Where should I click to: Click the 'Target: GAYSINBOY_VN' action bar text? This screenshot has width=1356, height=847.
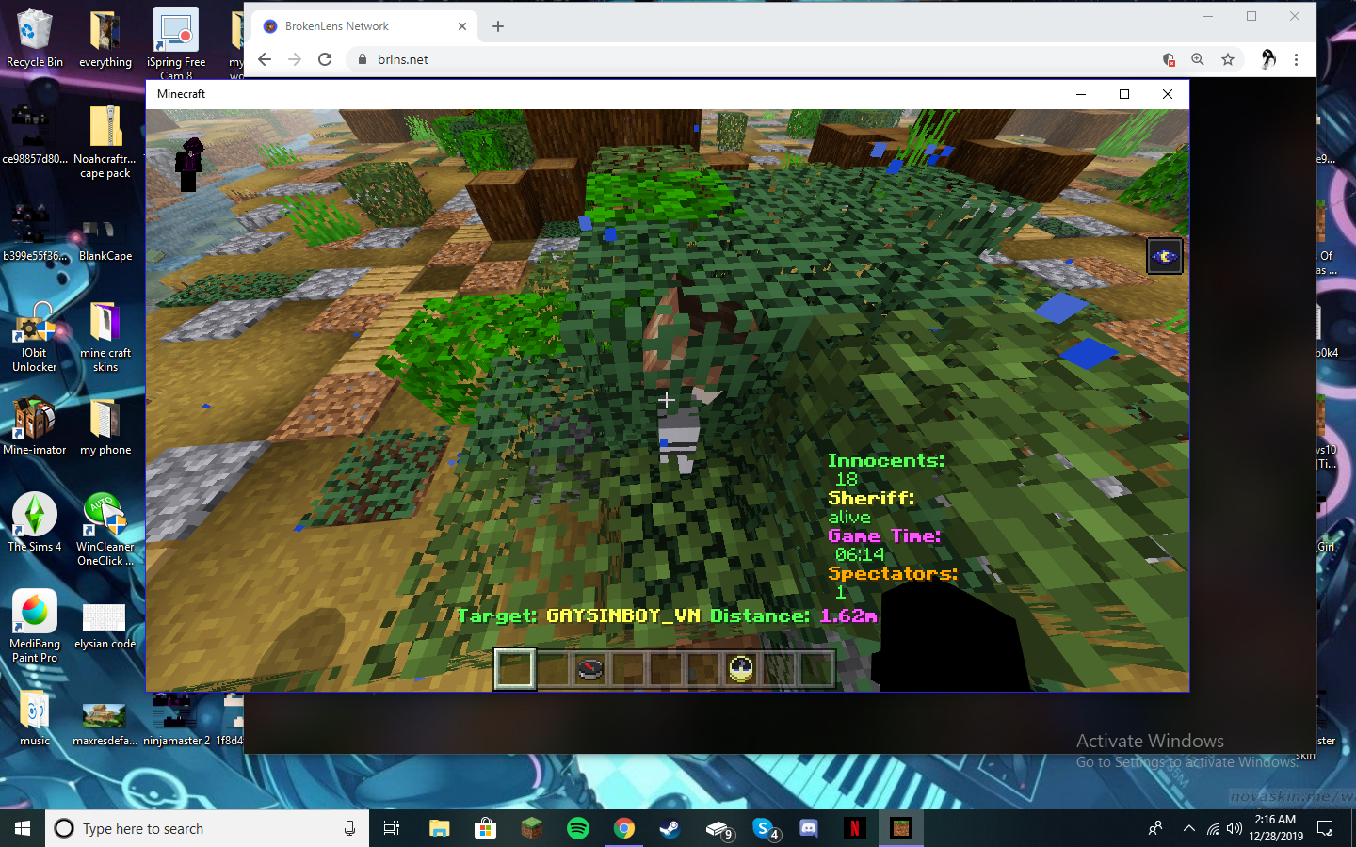(x=579, y=615)
